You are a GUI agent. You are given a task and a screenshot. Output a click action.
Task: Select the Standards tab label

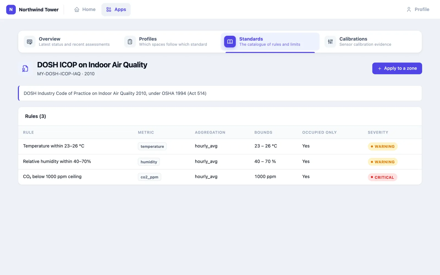pos(251,39)
